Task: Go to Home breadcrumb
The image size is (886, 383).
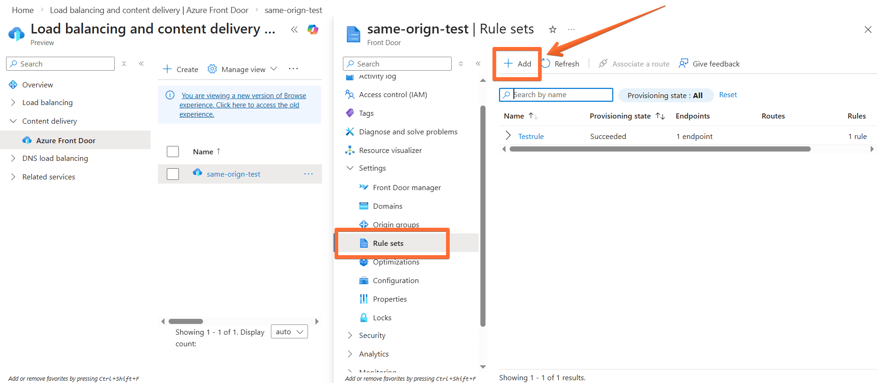Action: click(x=23, y=10)
